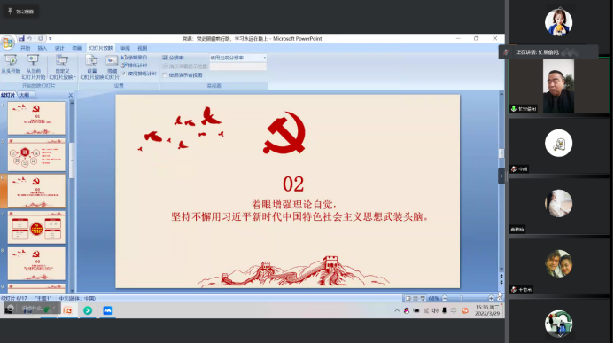Click Rehearse Timings (排练计时)
Screen dimensions: 614x344
135,66
